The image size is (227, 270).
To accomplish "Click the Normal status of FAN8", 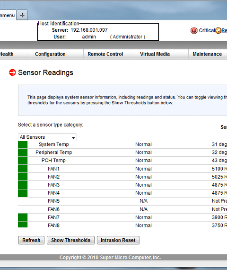I will point(143,225).
